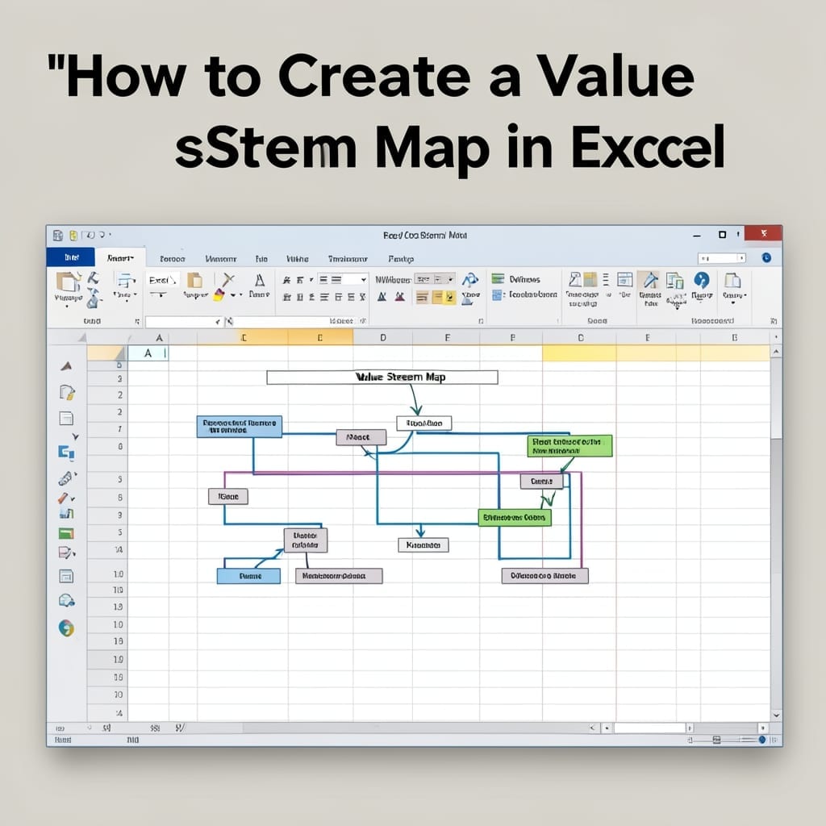Click the green rectangle icon in sidebar
The image size is (826, 826).
pos(66,534)
